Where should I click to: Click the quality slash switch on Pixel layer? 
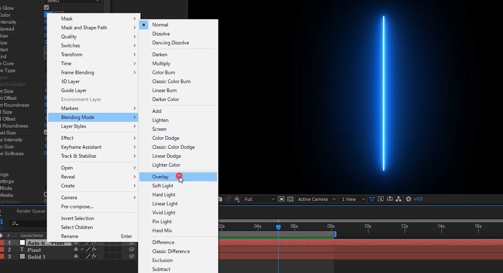88,250
